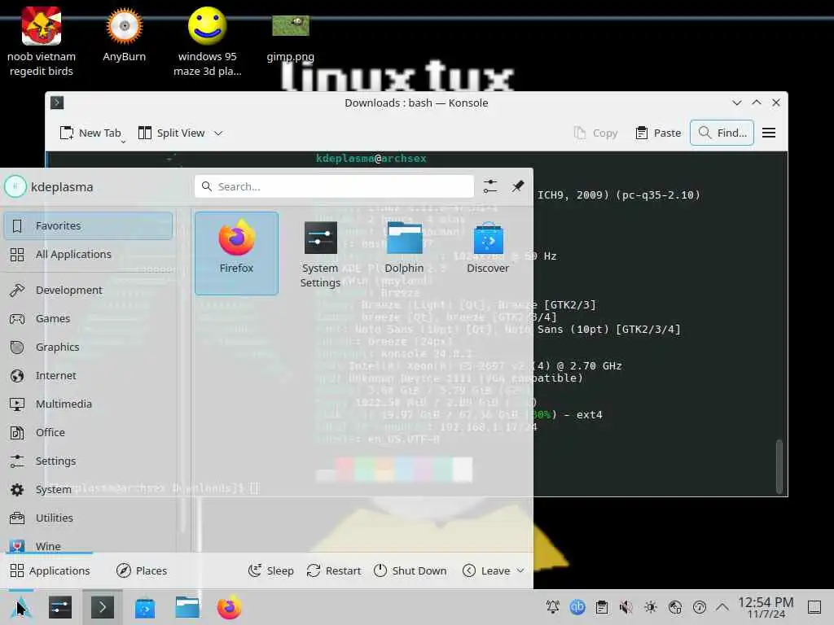
Task: Click the Find button in Konsole
Action: (722, 133)
